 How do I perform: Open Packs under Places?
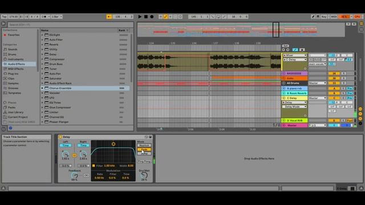point(11,108)
